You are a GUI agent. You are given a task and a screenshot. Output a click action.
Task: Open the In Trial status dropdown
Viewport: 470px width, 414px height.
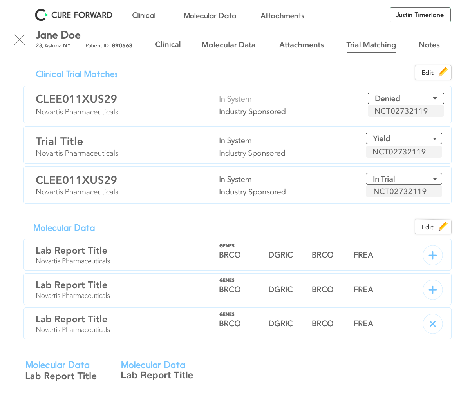(404, 179)
